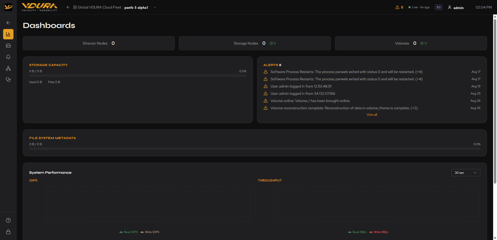Click the lock icon in sidebar
Viewport: 497px width, 240px height.
(8, 232)
